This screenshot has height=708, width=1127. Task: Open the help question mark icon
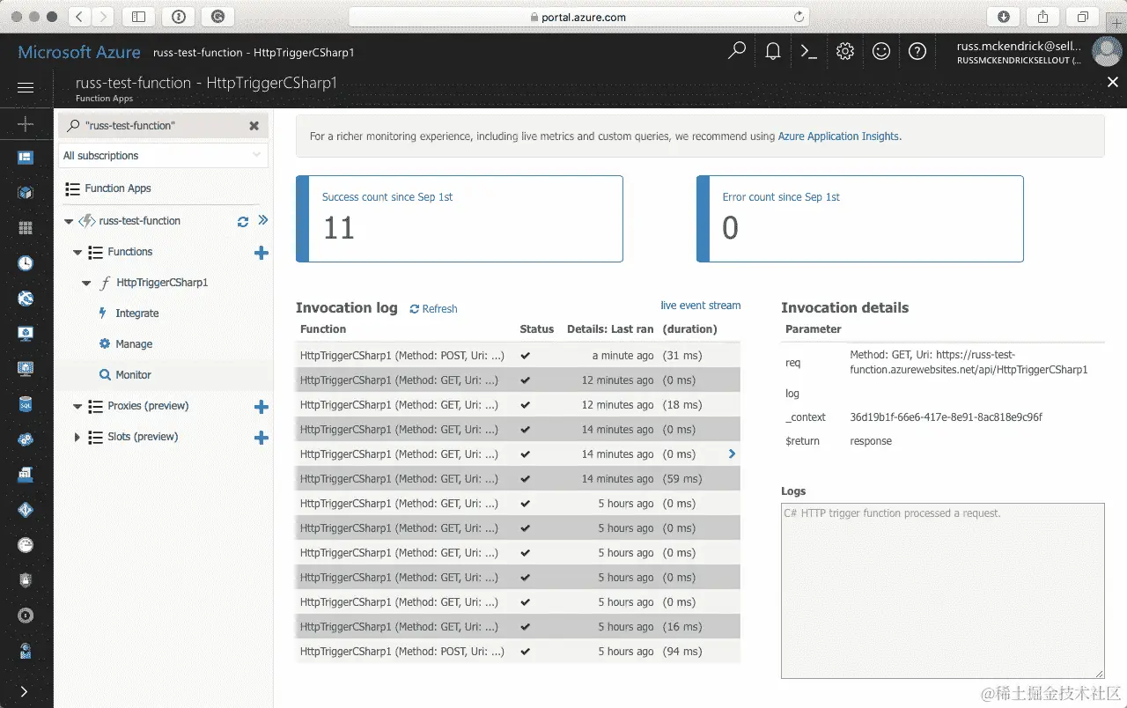point(917,52)
